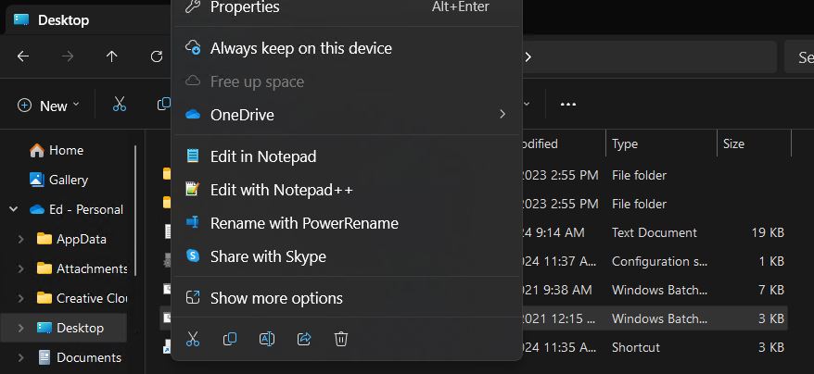
Task: Open the See more ellipsis menu in toolbar
Action: point(568,105)
